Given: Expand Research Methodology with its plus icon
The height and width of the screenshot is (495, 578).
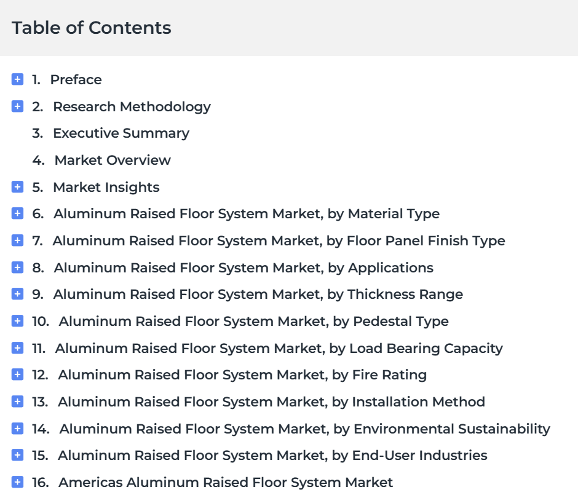Looking at the screenshot, I should [x=17, y=106].
